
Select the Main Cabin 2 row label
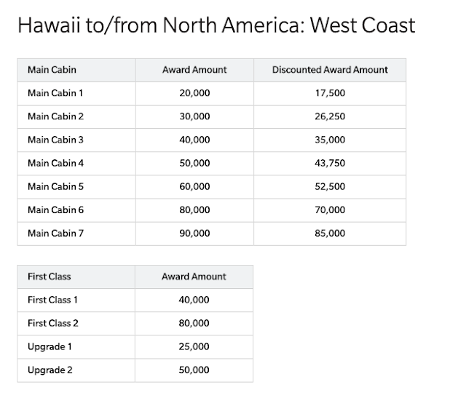pyautogui.click(x=55, y=116)
